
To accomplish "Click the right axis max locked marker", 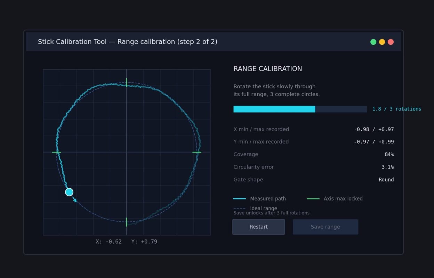I will coord(197,152).
